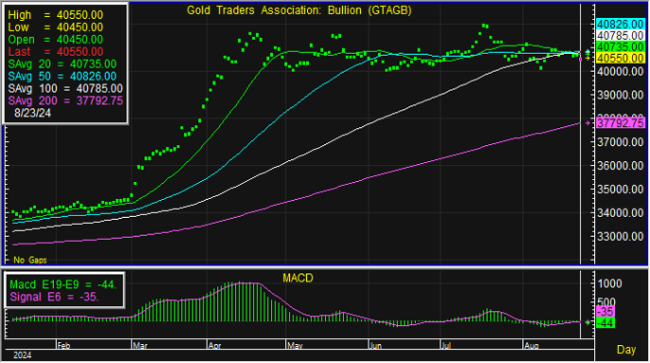Viewport: 650px width, 363px height.
Task: Click the white 40785.00 price label
Action: coord(620,36)
